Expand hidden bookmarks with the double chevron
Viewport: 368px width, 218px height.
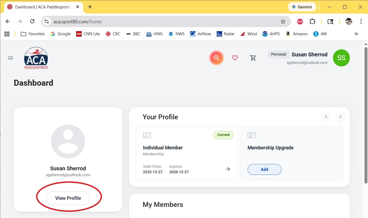356,34
